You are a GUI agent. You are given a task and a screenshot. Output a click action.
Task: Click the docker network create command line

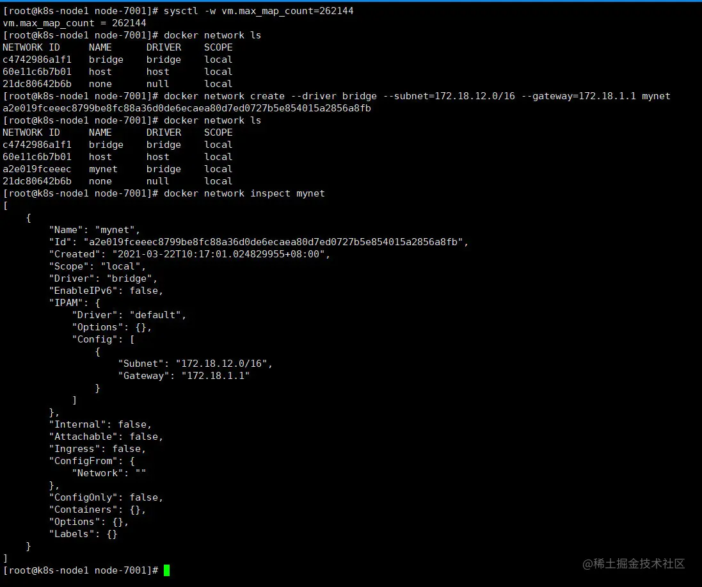coord(417,96)
